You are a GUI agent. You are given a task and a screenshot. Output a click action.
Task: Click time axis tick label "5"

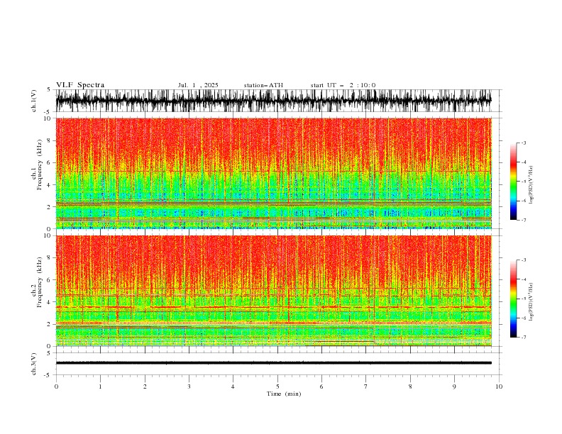point(277,386)
